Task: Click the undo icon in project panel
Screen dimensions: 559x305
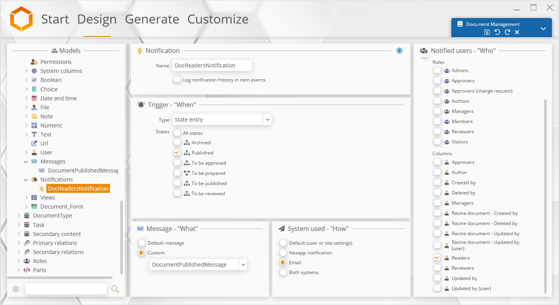Action: 497,32
